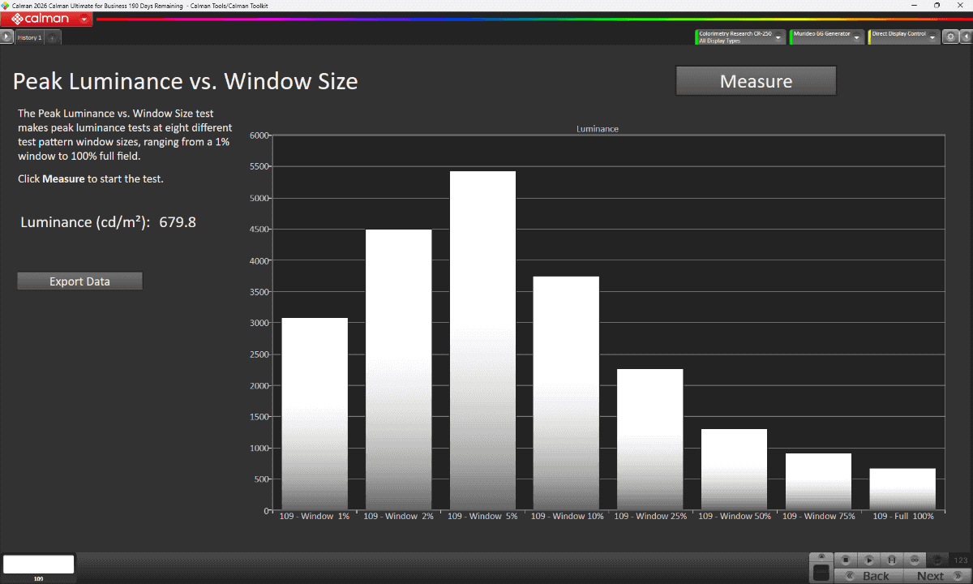Click the Export Data button
The height and width of the screenshot is (584, 973).
[79, 281]
